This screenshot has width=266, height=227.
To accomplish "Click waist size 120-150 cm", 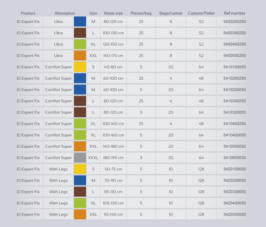I will point(113,44).
